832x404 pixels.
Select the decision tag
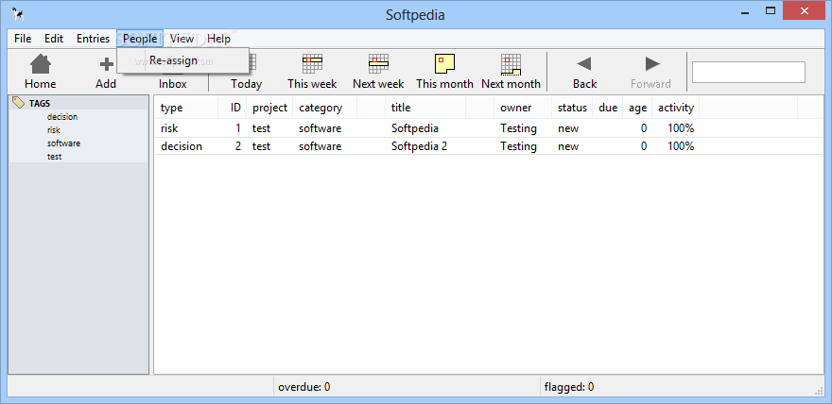coord(62,117)
